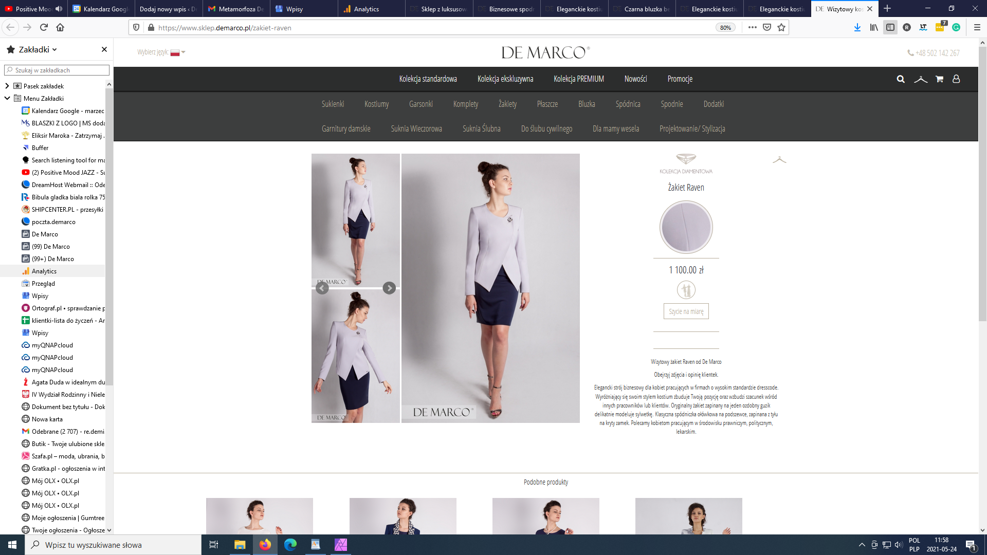The width and height of the screenshot is (987, 555).
Task: Expand the Zakładki sidebar switcher dropdown
Action: [x=54, y=49]
